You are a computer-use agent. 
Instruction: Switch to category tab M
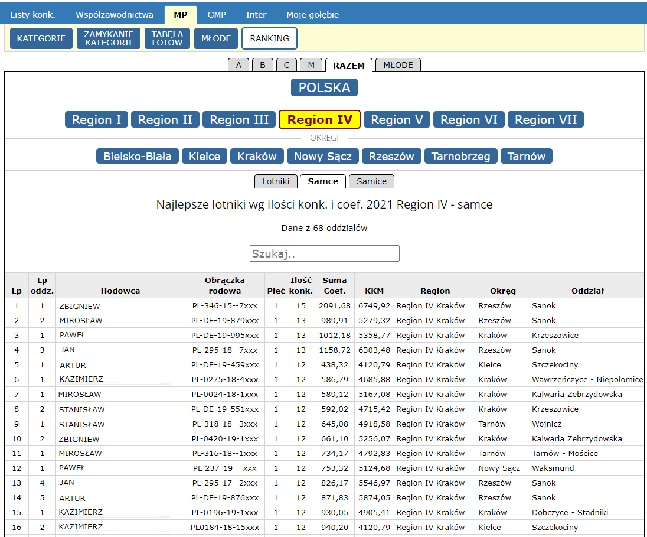point(311,65)
